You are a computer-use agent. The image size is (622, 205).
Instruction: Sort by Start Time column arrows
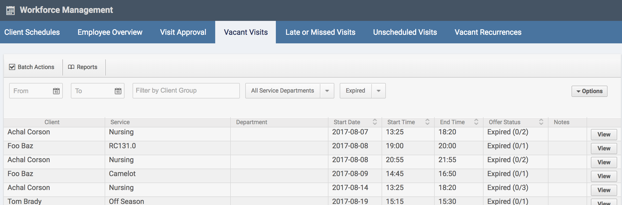pos(427,122)
